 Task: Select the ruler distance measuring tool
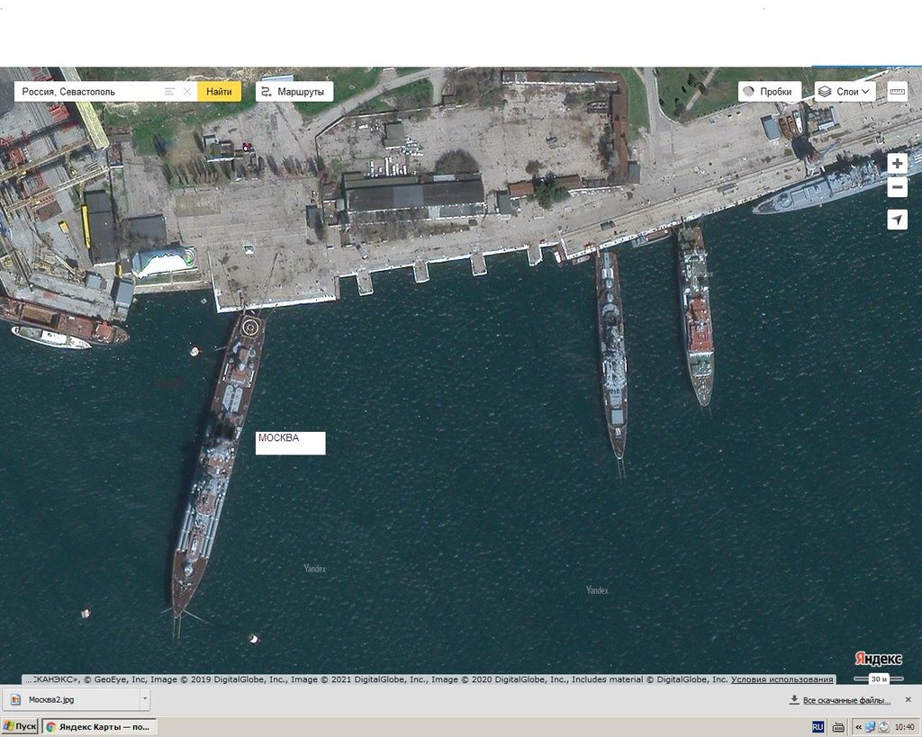(x=897, y=92)
